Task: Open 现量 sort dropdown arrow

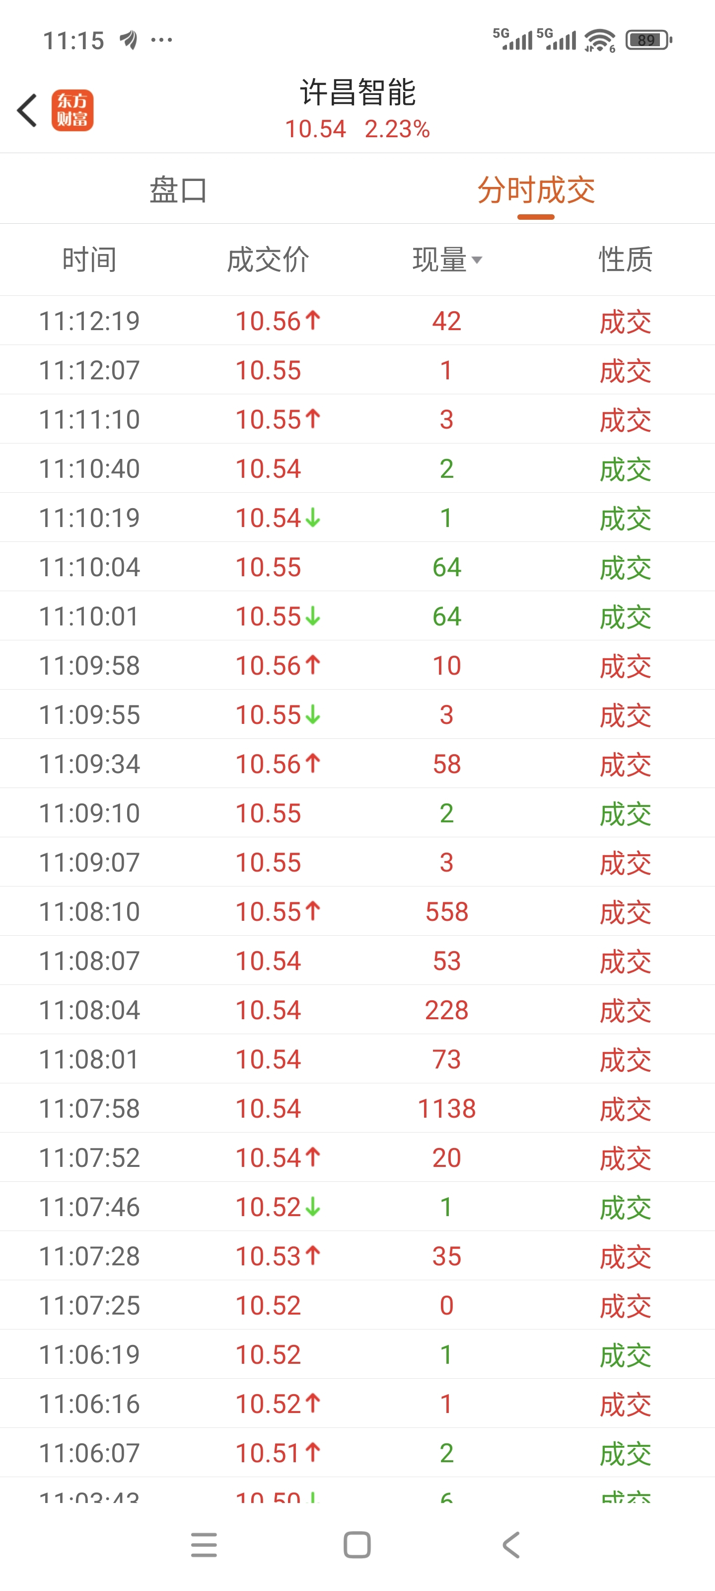Action: tap(477, 260)
